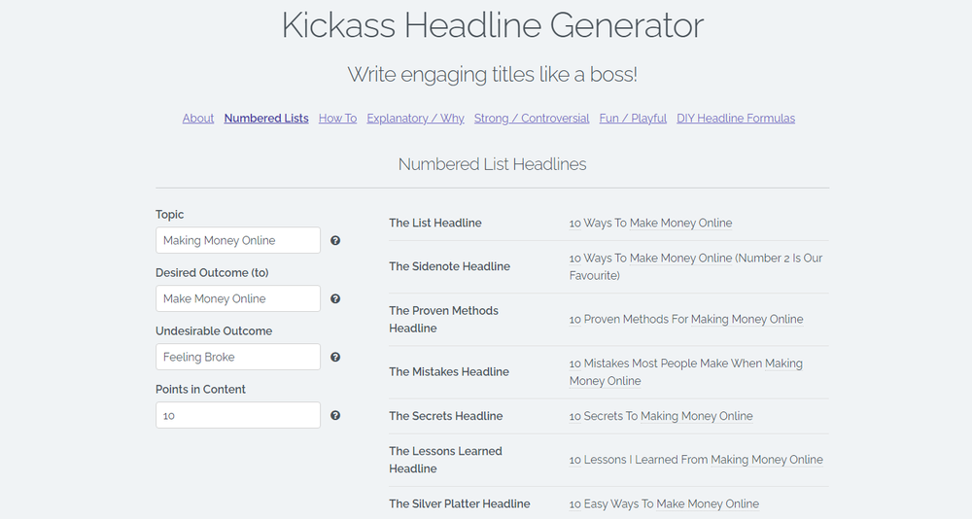Viewport: 972px width, 519px height.
Task: Focus the Desired Outcome input field
Action: (238, 299)
